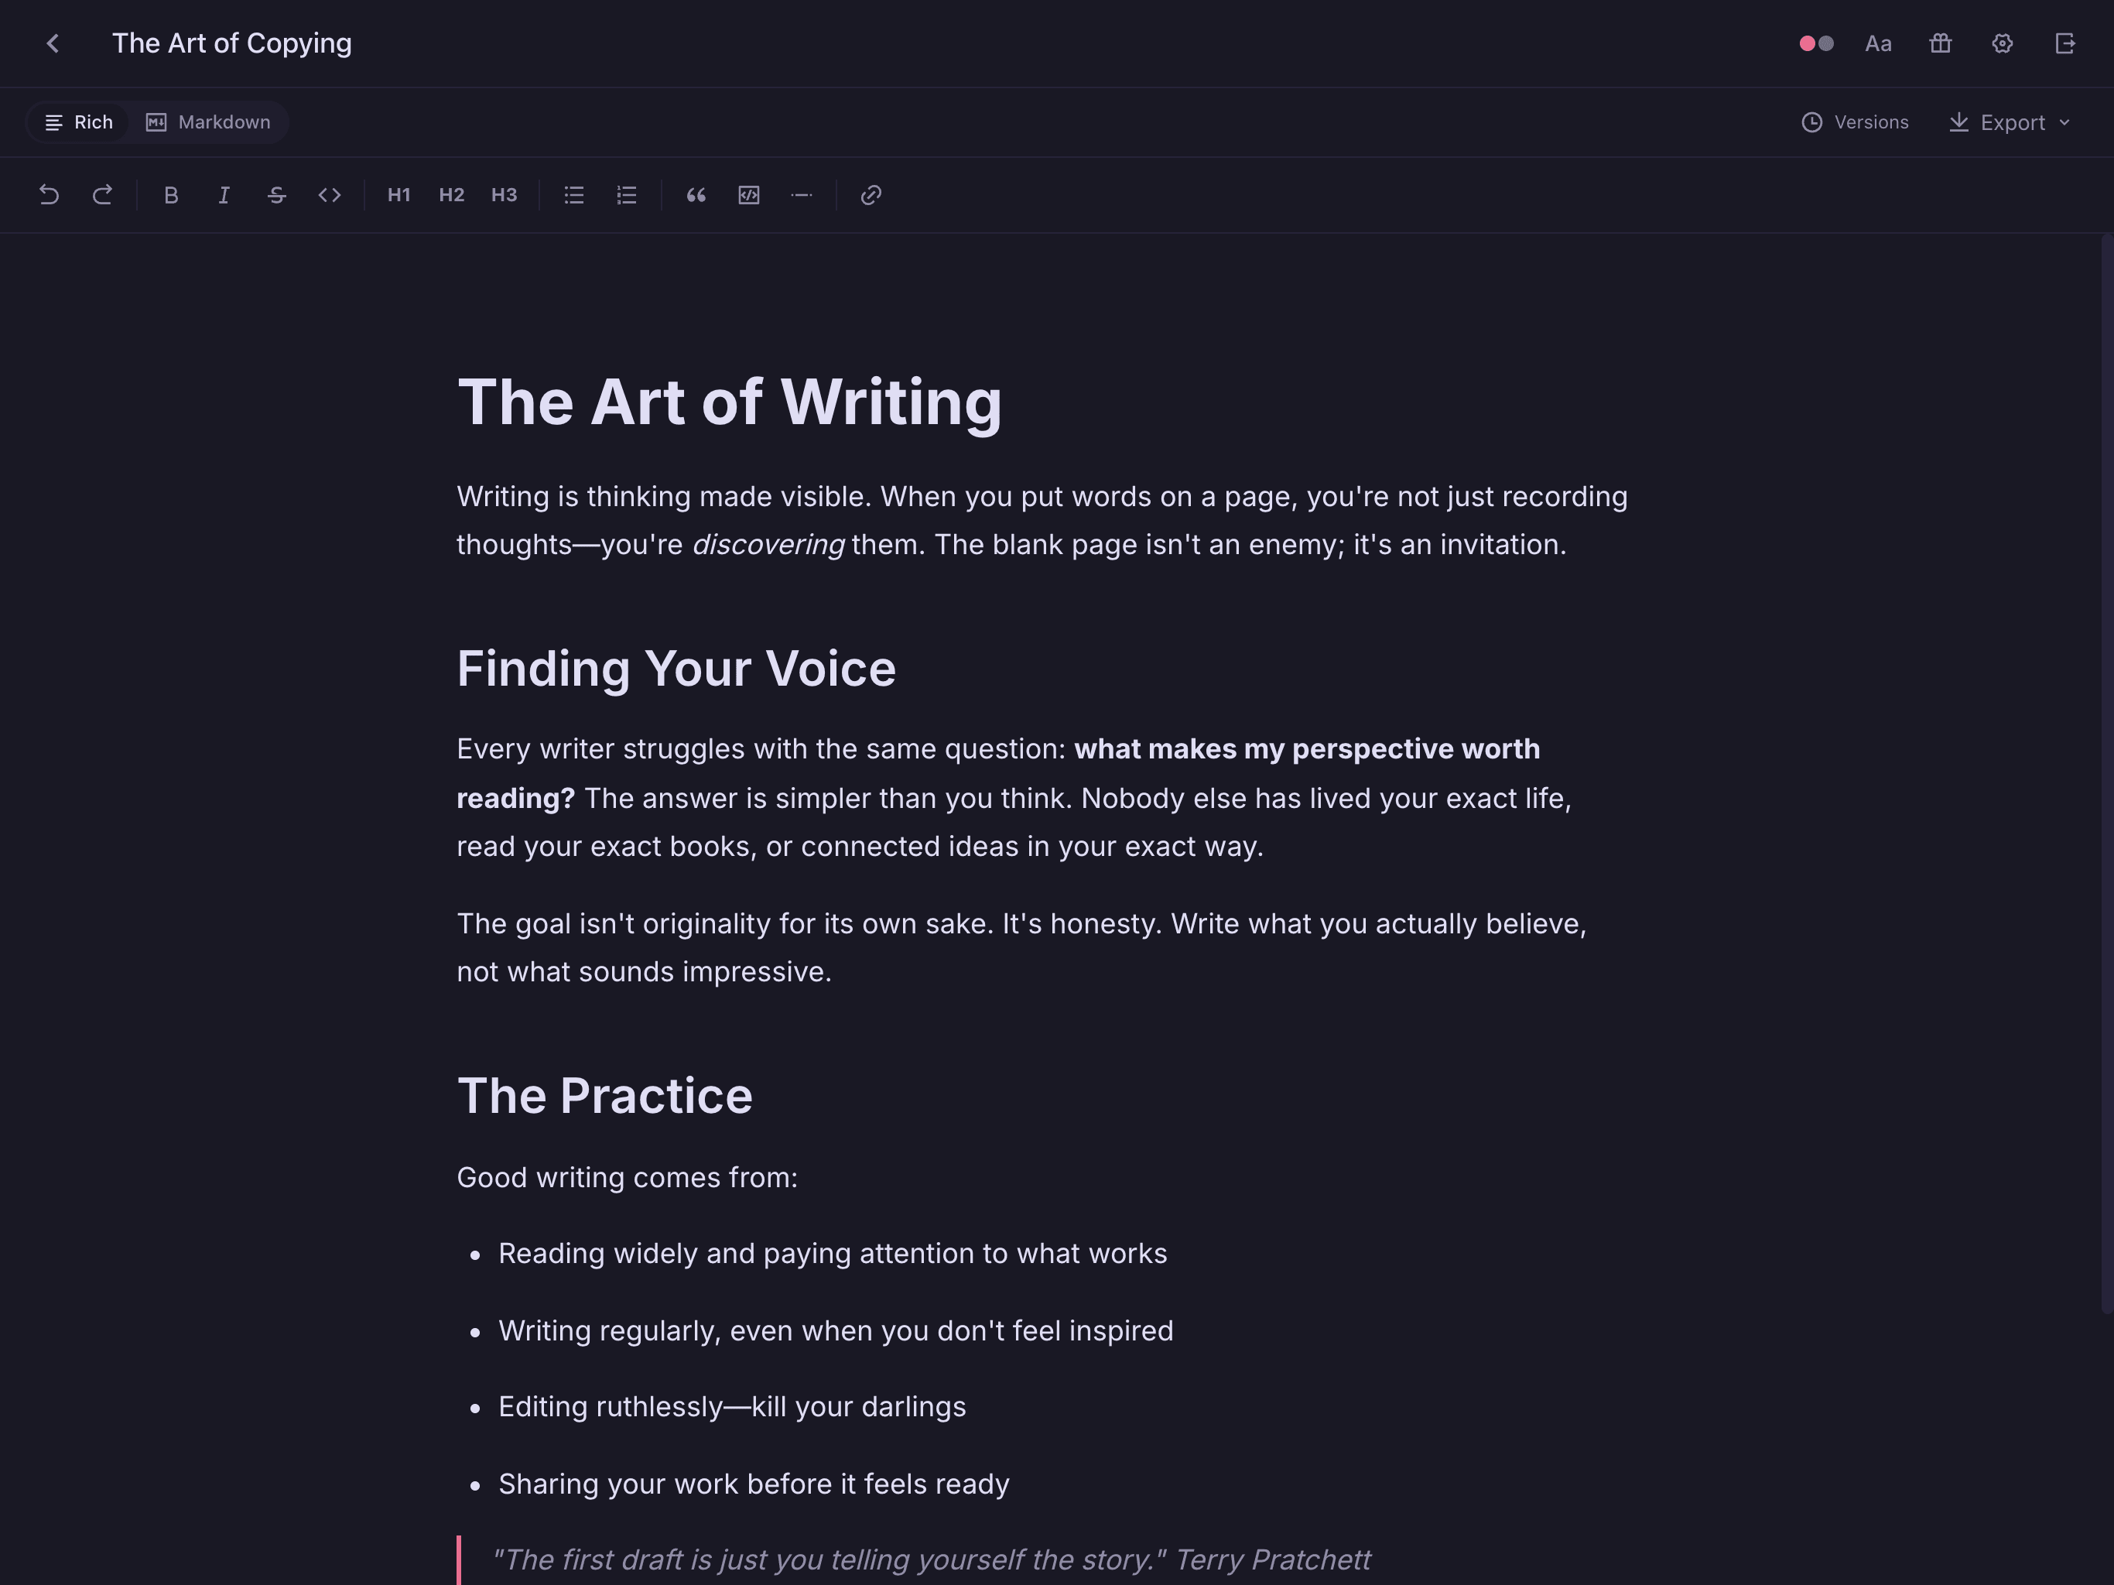Insert a code block
Screen dimensions: 2114x1585
point(749,195)
